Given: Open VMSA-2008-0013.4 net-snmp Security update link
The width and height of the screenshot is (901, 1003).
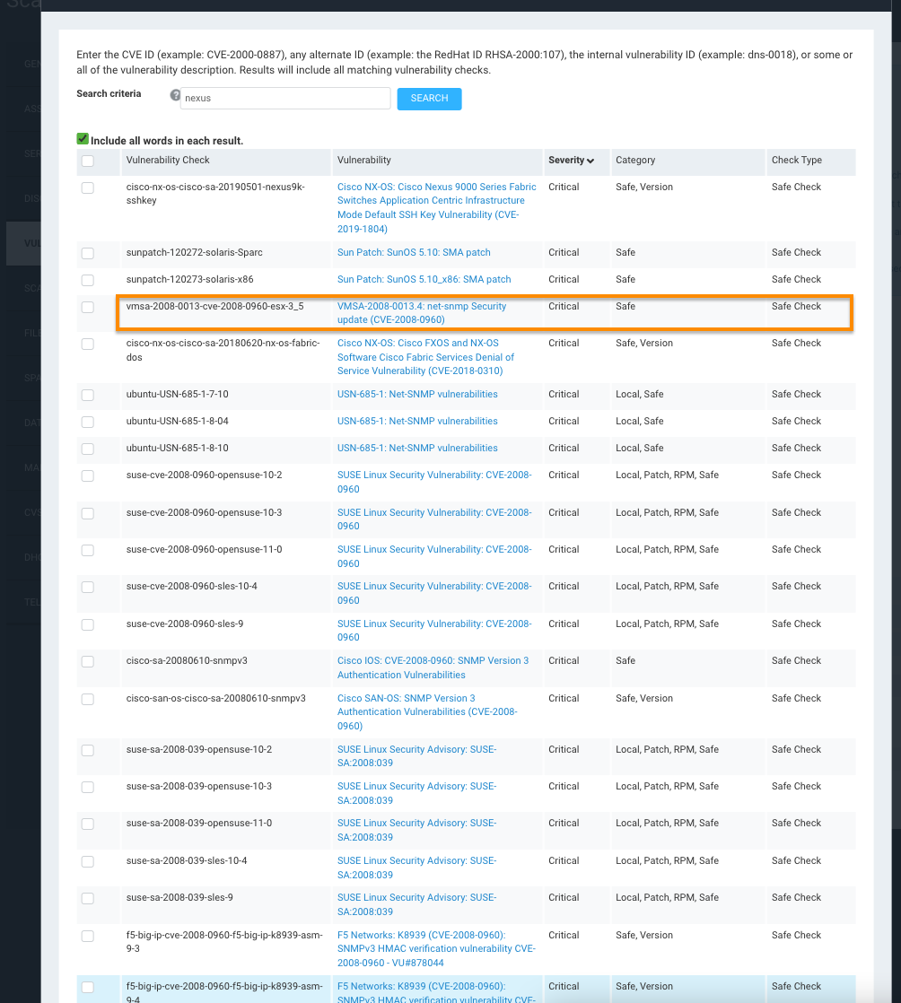Looking at the screenshot, I should [422, 313].
